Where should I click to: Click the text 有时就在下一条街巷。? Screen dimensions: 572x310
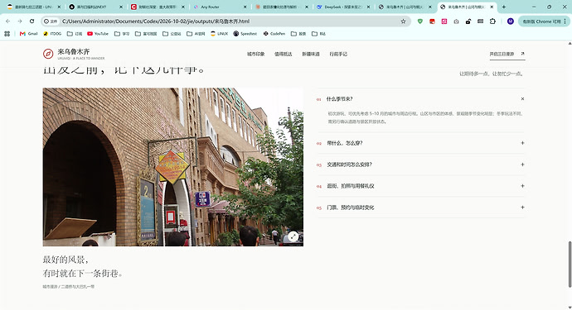pyautogui.click(x=82, y=274)
